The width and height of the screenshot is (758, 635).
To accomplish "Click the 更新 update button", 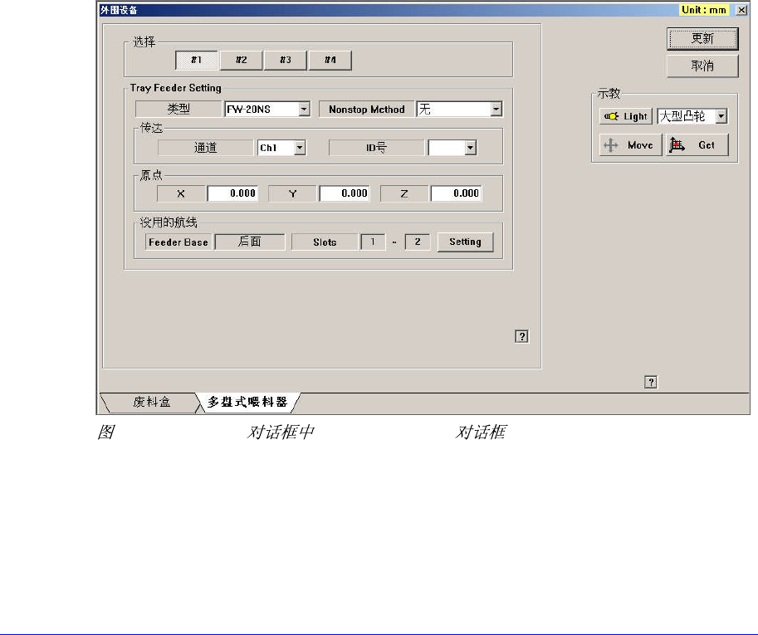I will [x=702, y=39].
